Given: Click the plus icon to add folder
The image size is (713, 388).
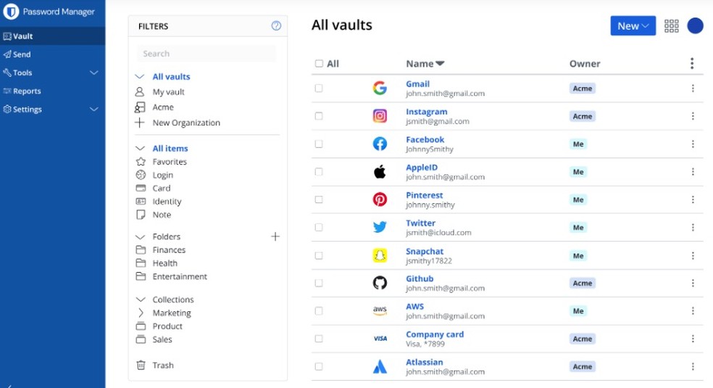Looking at the screenshot, I should point(275,236).
